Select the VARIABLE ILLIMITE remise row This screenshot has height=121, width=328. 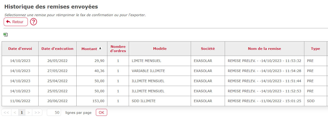click(x=165, y=71)
